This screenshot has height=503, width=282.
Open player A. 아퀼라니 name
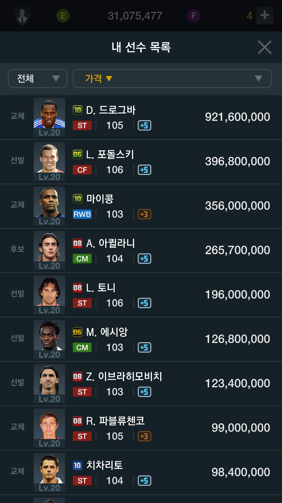[x=110, y=243]
